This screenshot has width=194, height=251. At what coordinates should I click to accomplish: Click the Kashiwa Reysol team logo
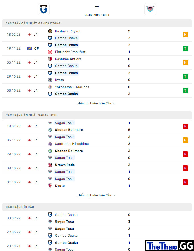click(50, 31)
